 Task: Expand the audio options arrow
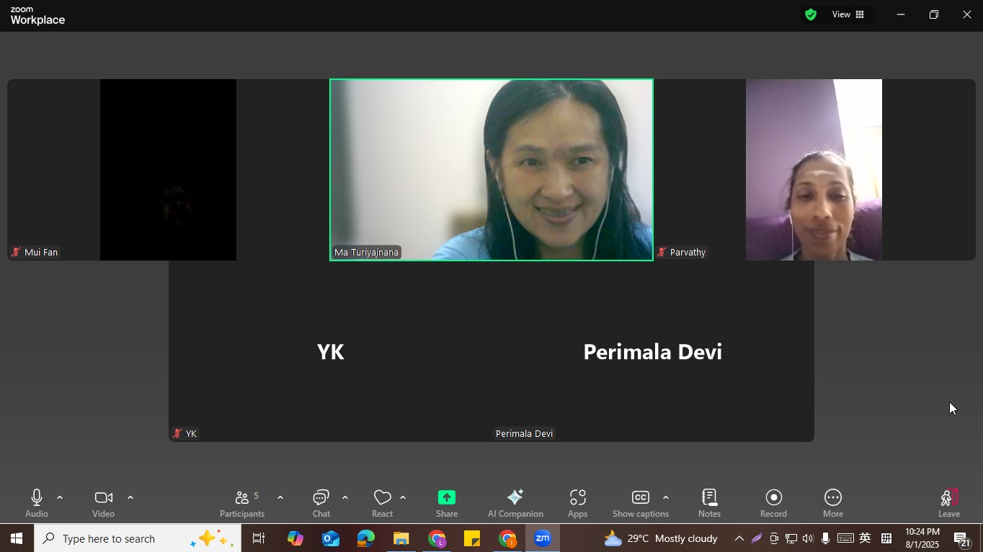(60, 497)
